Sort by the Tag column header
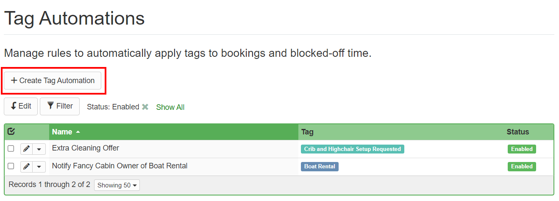This screenshot has width=559, height=201. (307, 132)
